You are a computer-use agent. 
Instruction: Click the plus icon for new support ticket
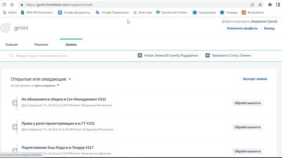(x=140, y=55)
